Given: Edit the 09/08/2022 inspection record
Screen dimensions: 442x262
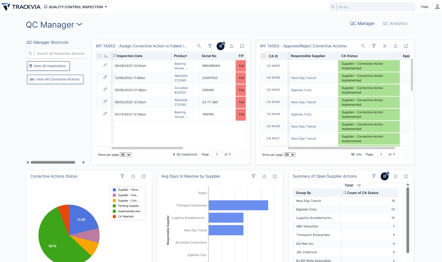Looking at the screenshot, I should click(105, 89).
